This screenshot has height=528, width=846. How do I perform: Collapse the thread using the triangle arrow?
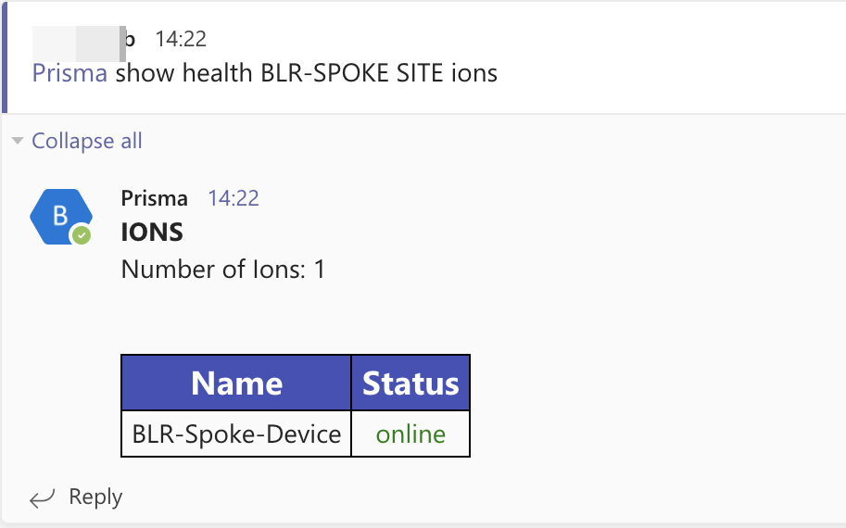click(17, 141)
